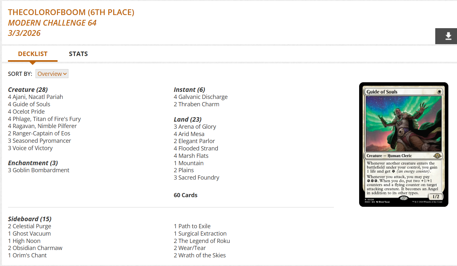457x266 pixels.
Task: Open The Legend of Roku sideboard card
Action: 204,241
